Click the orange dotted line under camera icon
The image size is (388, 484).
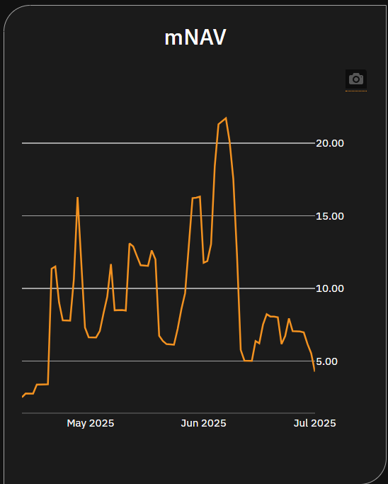[x=356, y=91]
